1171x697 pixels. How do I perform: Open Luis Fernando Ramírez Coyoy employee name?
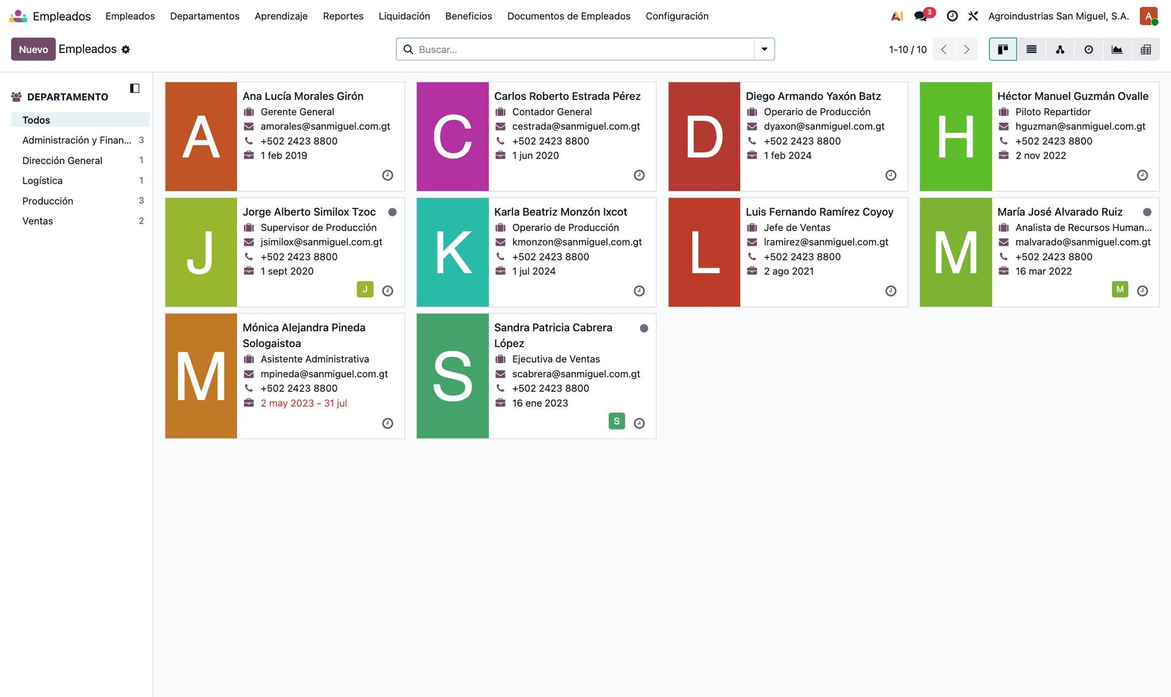click(819, 212)
